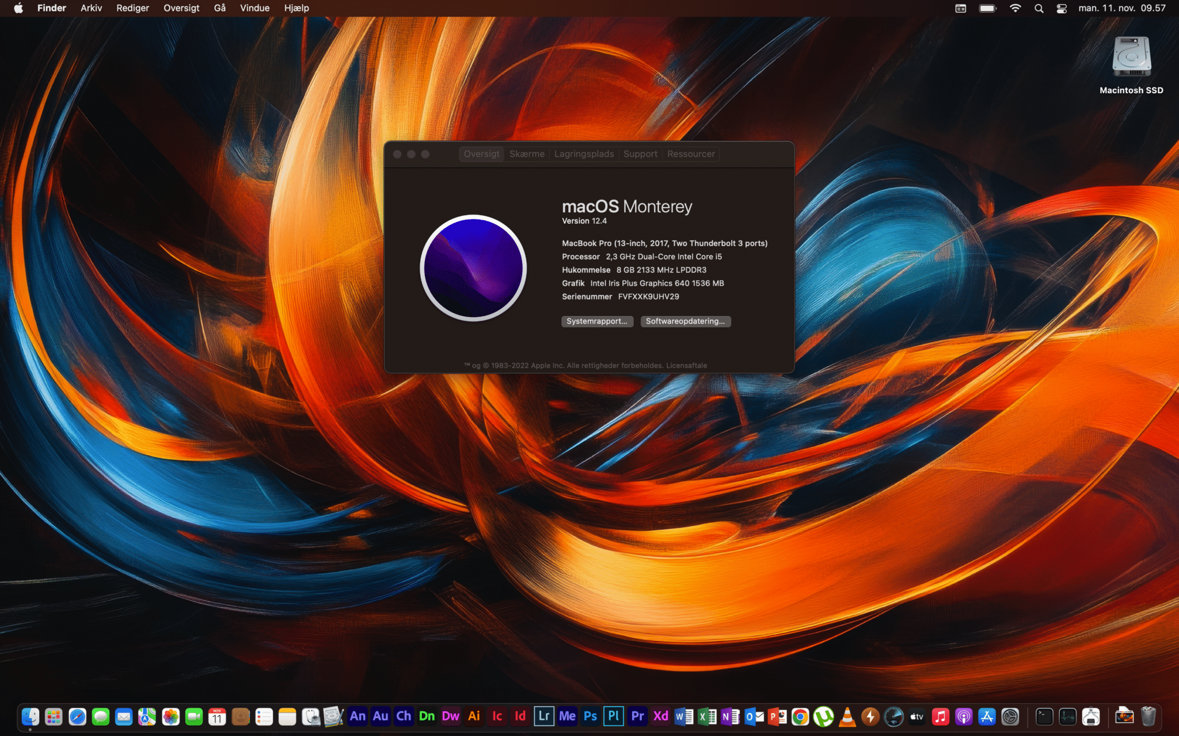Open Google Chrome from the dock
The image size is (1179, 736).
coord(800,717)
